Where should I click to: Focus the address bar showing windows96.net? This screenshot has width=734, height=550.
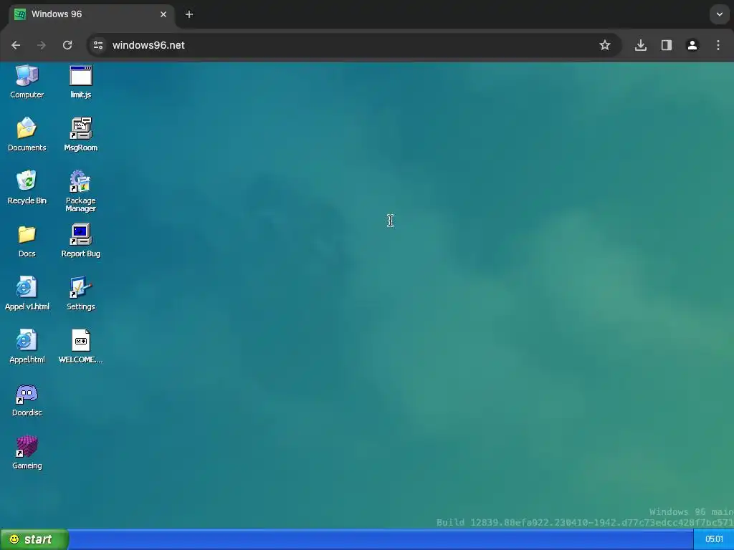[x=353, y=45]
